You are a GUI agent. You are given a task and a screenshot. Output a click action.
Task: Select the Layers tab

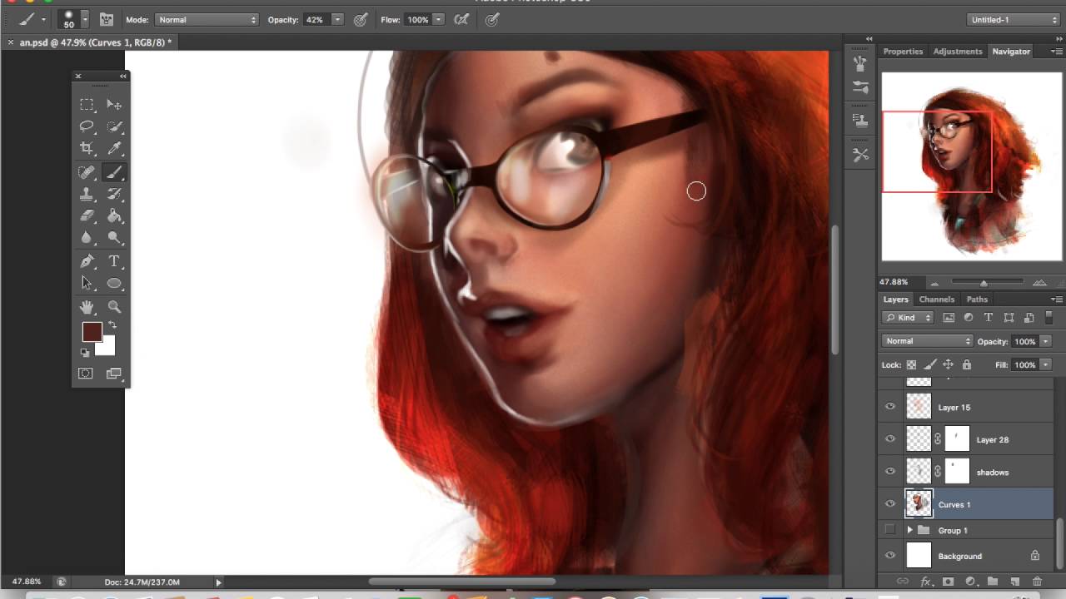(x=896, y=299)
